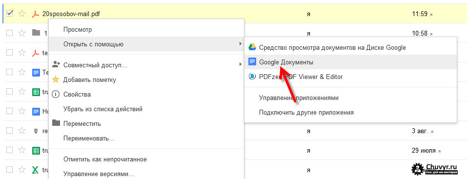
Task: Open Управление версиями... menu entry
Action: (99, 174)
